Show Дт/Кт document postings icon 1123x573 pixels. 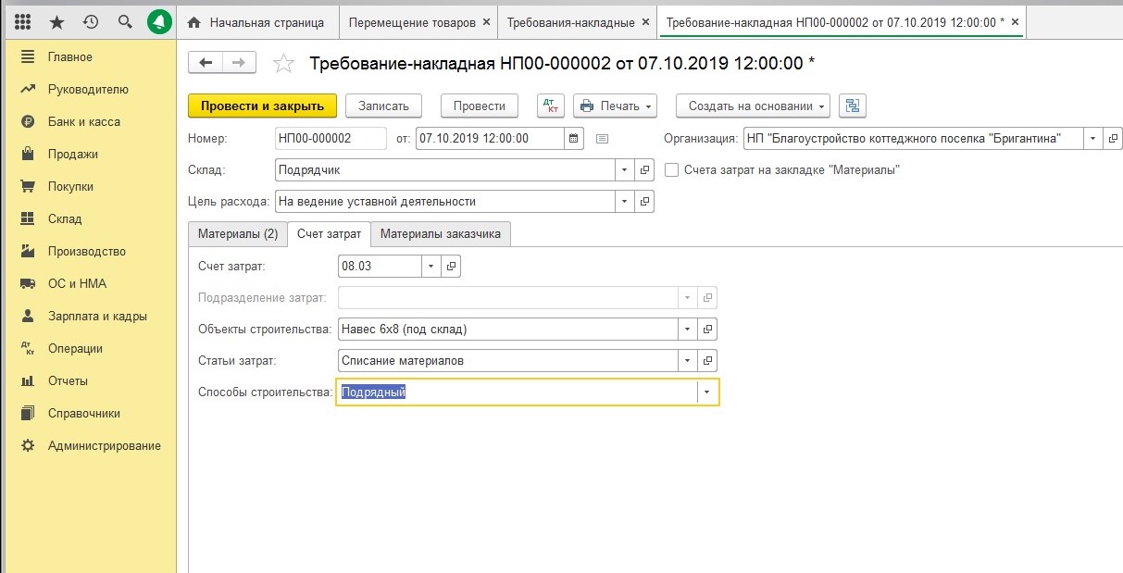pos(550,106)
